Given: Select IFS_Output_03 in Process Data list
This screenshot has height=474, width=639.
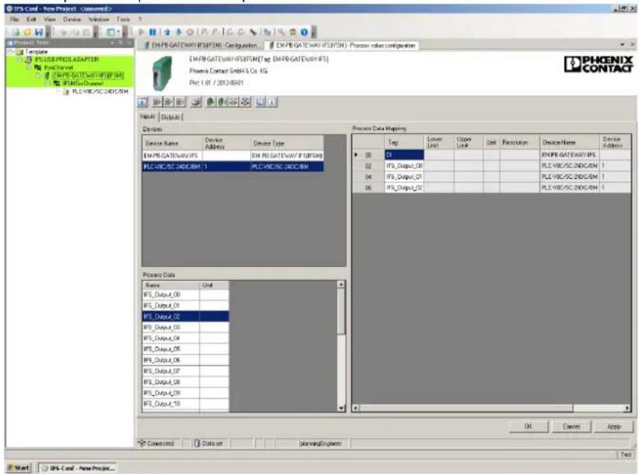Looking at the screenshot, I should (186, 327).
